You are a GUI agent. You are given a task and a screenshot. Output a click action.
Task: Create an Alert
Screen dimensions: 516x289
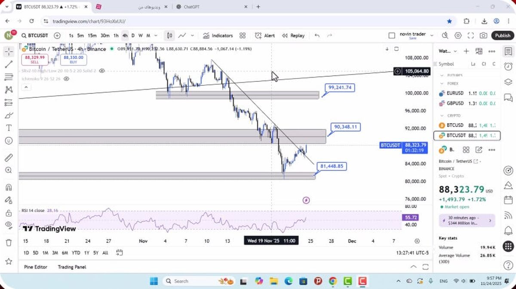265,36
